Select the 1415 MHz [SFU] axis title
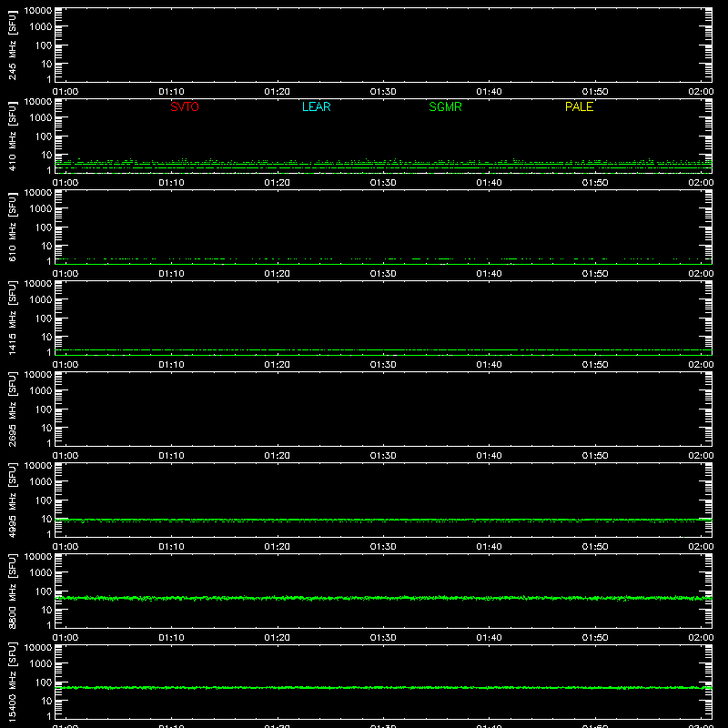This screenshot has width=728, height=728. tap(12, 318)
